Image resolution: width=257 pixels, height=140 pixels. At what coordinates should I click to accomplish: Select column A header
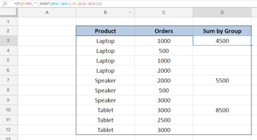[47, 12]
